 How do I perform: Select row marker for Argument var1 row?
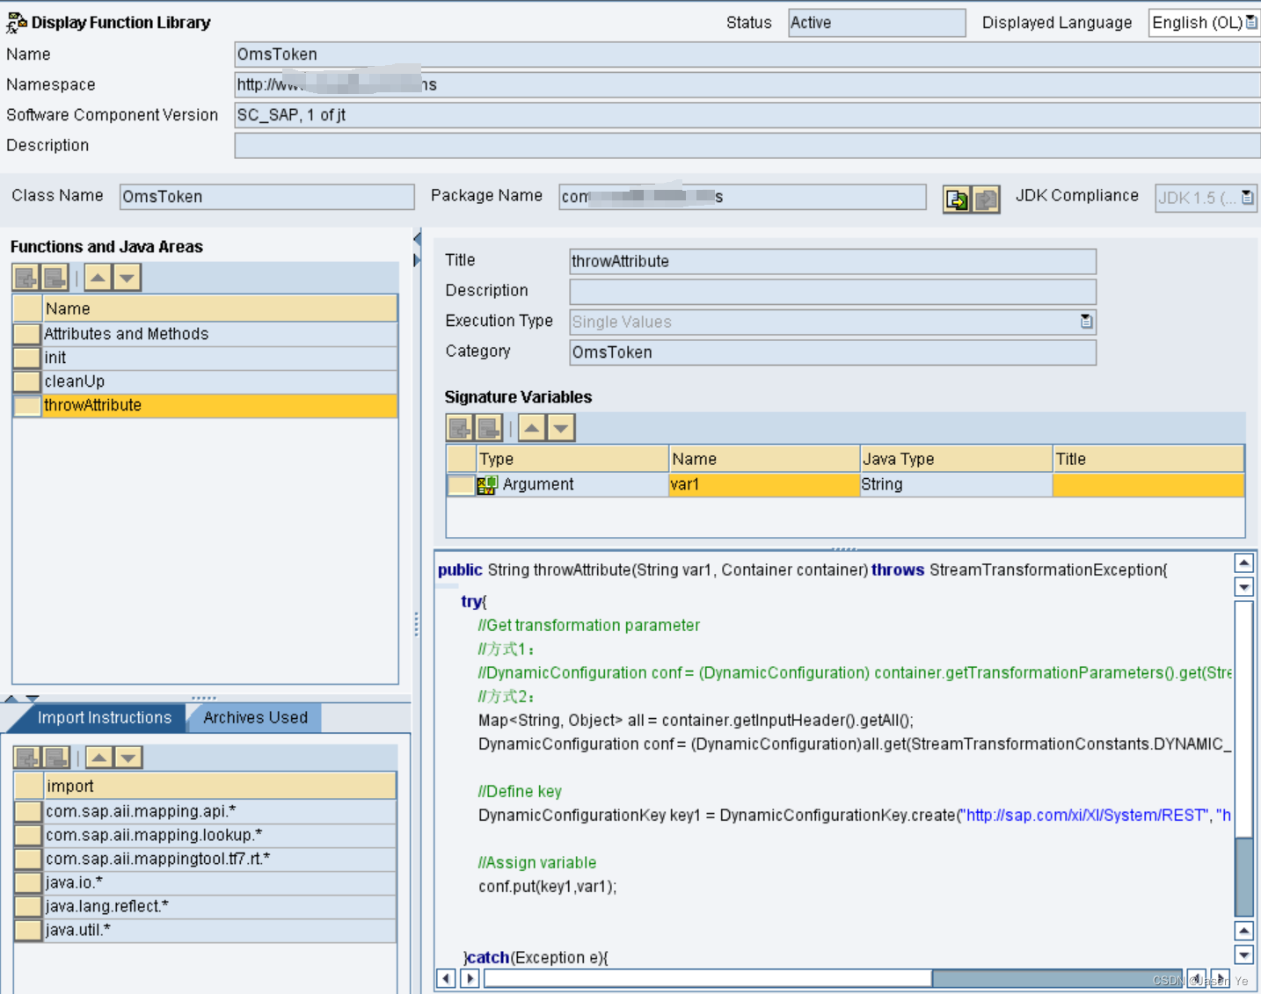461,485
